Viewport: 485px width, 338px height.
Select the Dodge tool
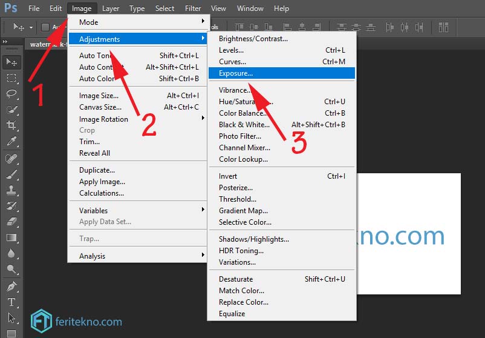tap(11, 269)
